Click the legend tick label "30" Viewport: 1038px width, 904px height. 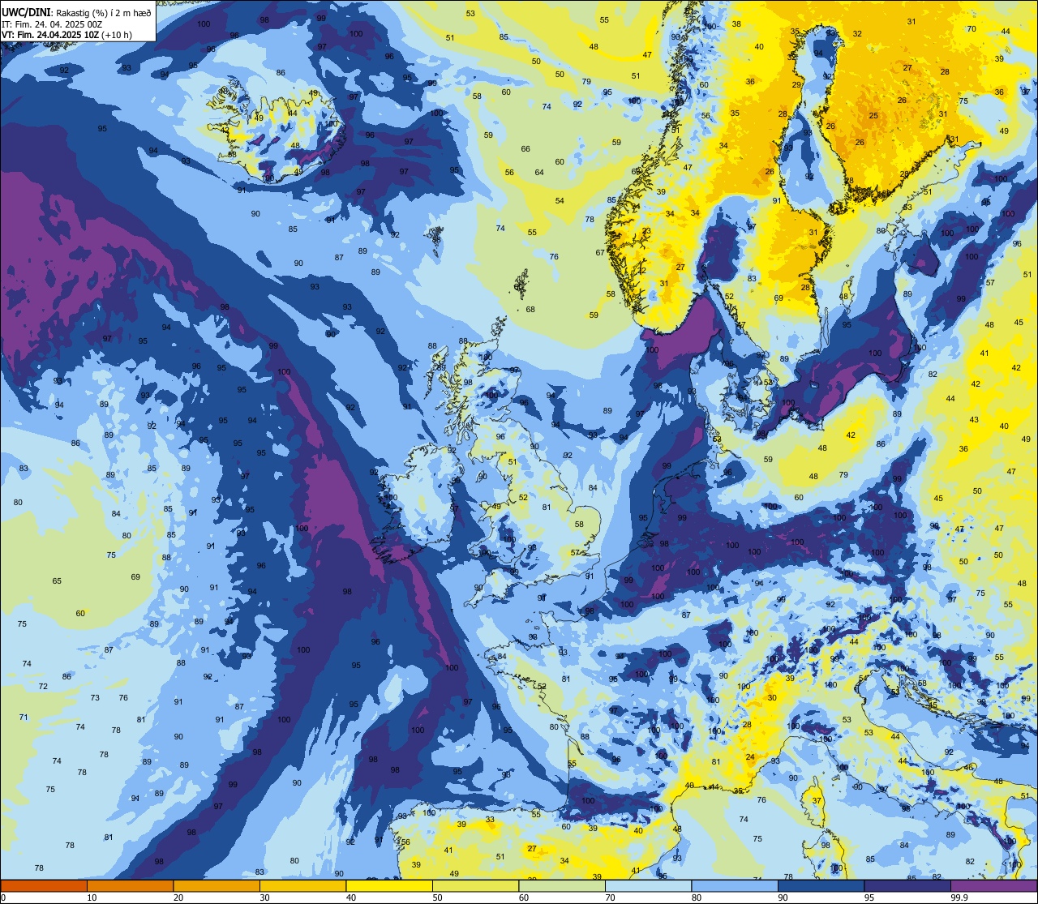click(264, 898)
